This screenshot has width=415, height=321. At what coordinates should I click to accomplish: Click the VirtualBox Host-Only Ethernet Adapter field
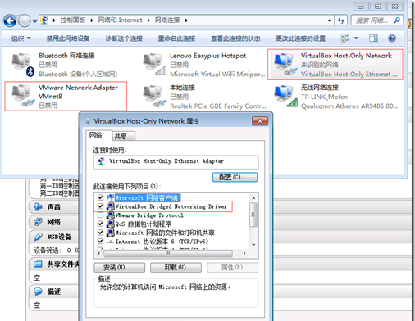[x=176, y=162]
